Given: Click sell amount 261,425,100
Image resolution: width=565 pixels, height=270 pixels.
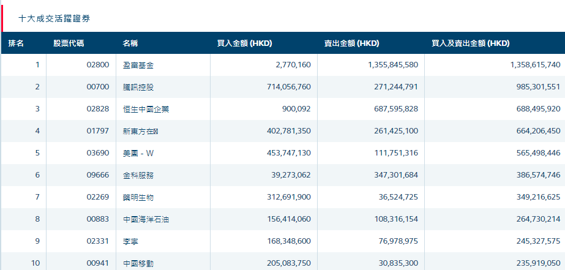Looking at the screenshot, I should point(397,131).
